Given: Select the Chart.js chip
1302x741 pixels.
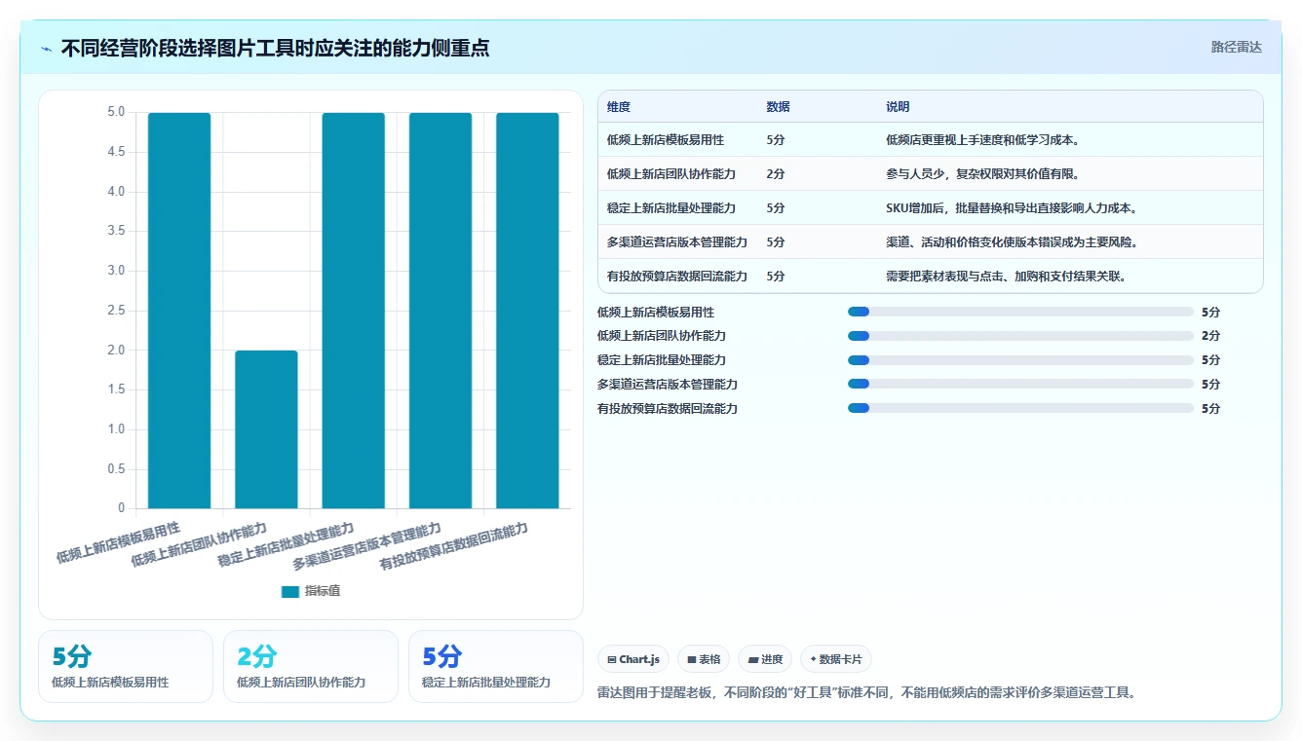Looking at the screenshot, I should 633,659.
